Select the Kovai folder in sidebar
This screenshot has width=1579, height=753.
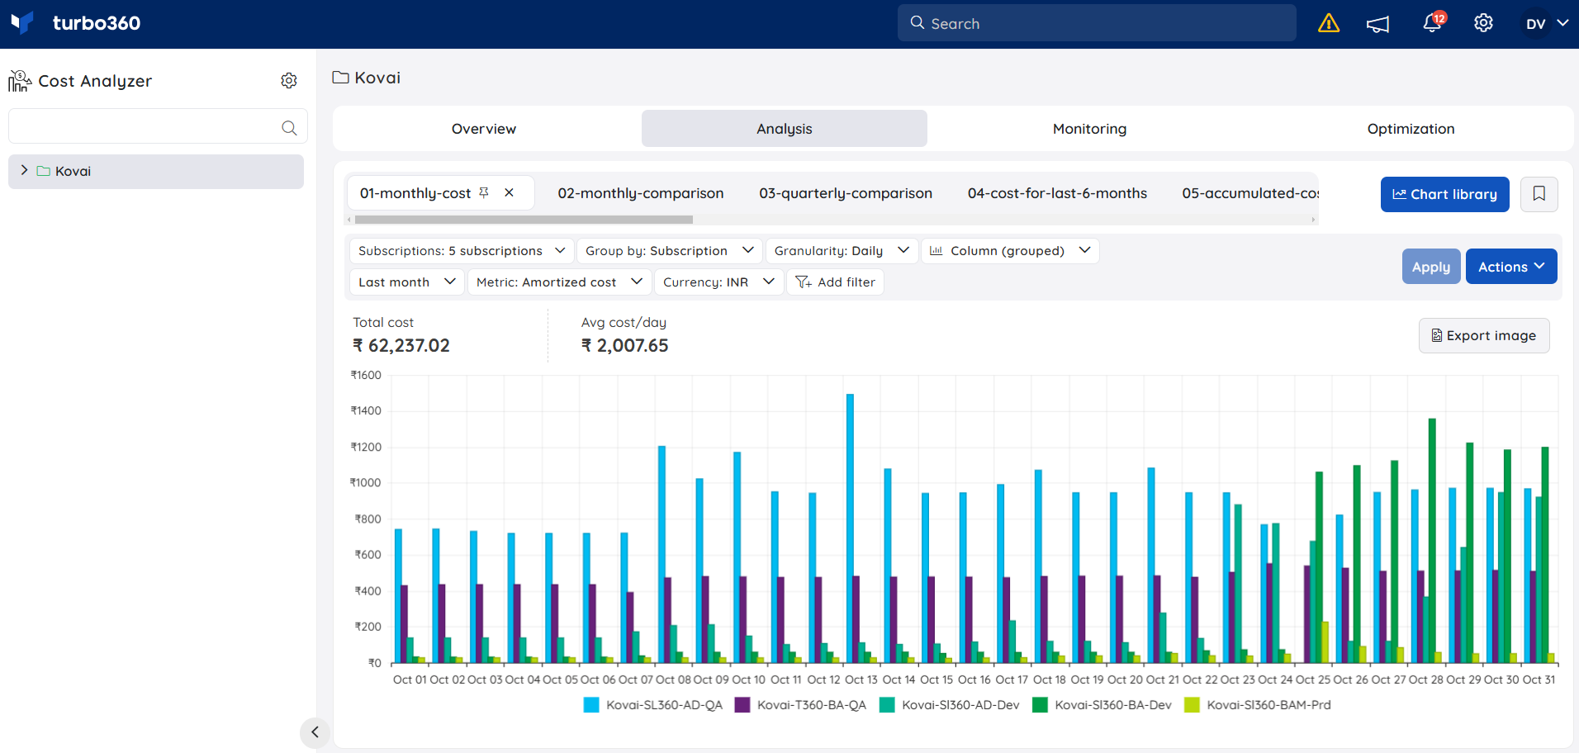tap(156, 171)
